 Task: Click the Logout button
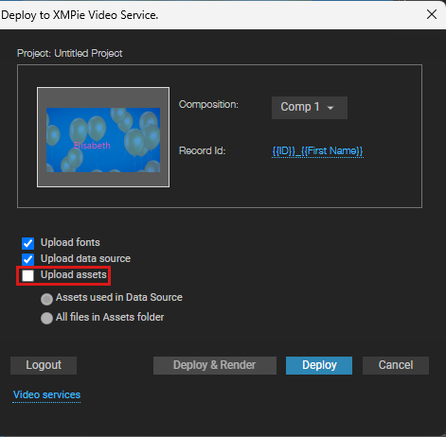coord(44,365)
